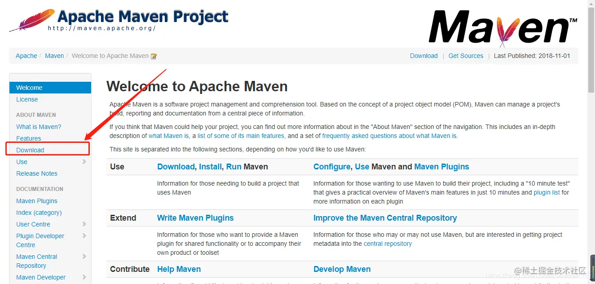Expand Plugin Developer Centre chevron
This screenshot has height=284, width=595.
(84, 236)
